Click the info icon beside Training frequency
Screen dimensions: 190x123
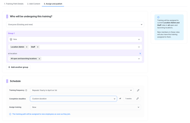click(26, 90)
